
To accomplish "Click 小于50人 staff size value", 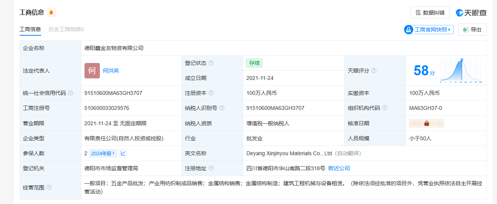I will 420,138.
